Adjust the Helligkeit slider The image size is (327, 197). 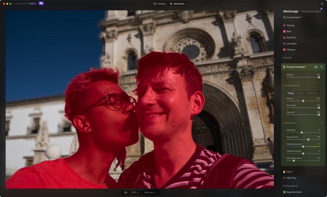pyautogui.click(x=303, y=133)
